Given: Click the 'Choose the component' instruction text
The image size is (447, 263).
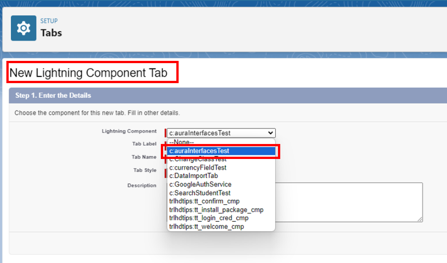Looking at the screenshot, I should (97, 113).
